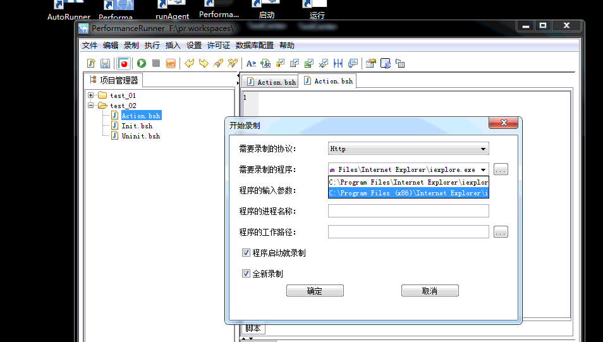Click the text list checkpoint icon

pyautogui.click(x=295, y=63)
